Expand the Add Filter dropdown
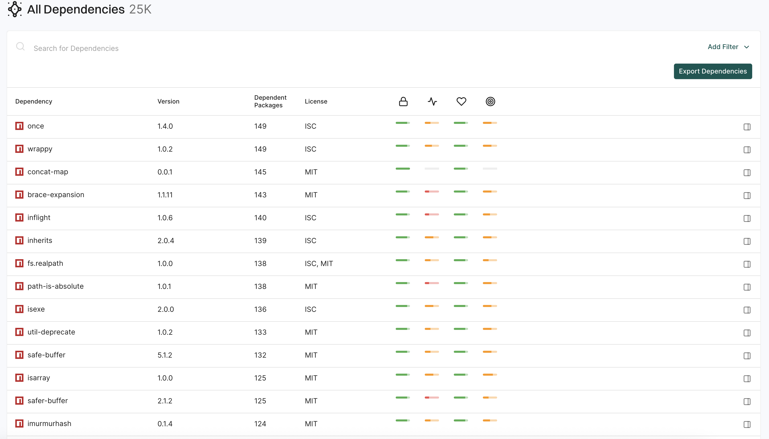The image size is (769, 439). pos(728,47)
